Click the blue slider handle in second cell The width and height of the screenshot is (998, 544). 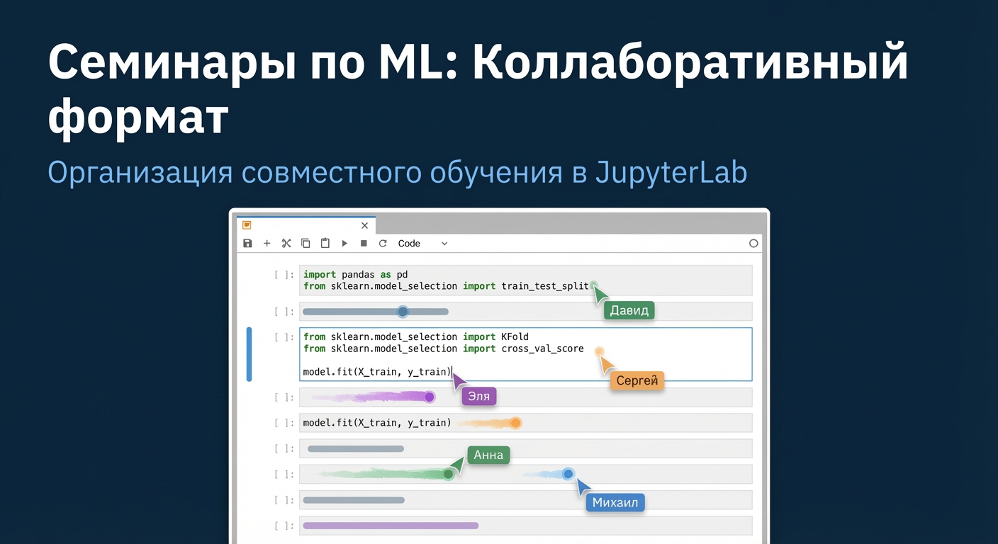point(403,311)
